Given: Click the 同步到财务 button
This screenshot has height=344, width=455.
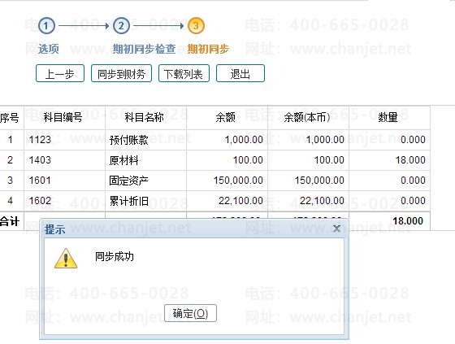Looking at the screenshot, I should tap(121, 73).
